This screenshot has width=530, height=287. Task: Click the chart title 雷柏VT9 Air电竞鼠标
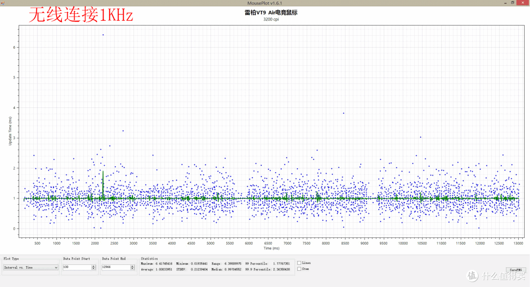click(271, 12)
